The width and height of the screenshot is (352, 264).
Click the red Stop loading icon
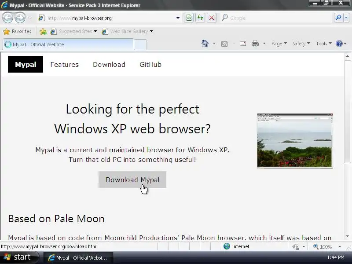click(x=212, y=18)
